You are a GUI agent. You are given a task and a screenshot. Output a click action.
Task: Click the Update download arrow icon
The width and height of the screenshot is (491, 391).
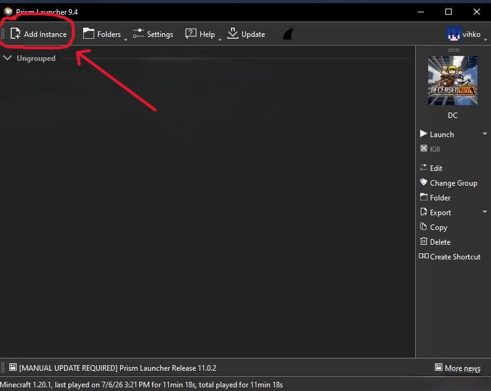(x=233, y=33)
